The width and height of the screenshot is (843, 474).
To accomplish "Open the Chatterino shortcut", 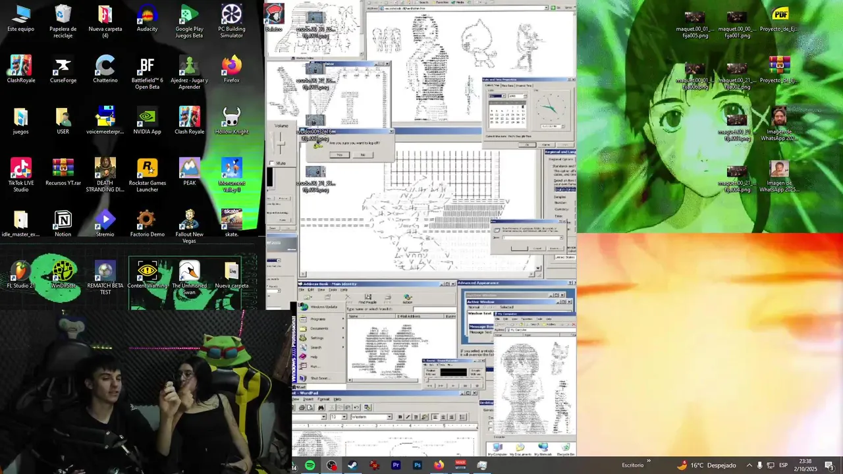I will tap(105, 70).
